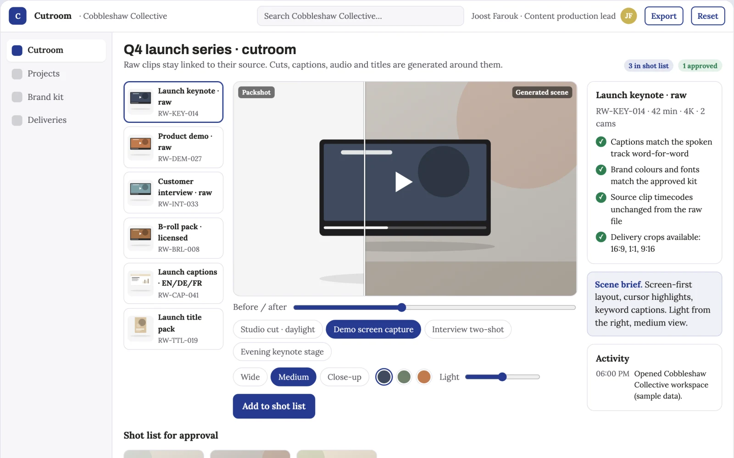Click the green check beside Captions match
This screenshot has height=458, width=734.
tap(601, 142)
